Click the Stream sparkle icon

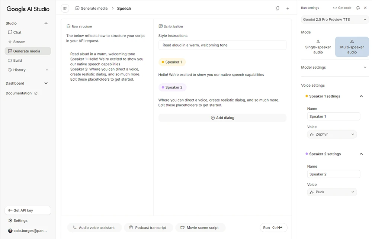point(10,42)
